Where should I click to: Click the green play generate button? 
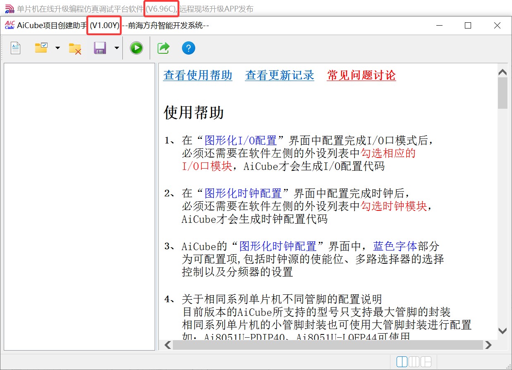point(136,48)
